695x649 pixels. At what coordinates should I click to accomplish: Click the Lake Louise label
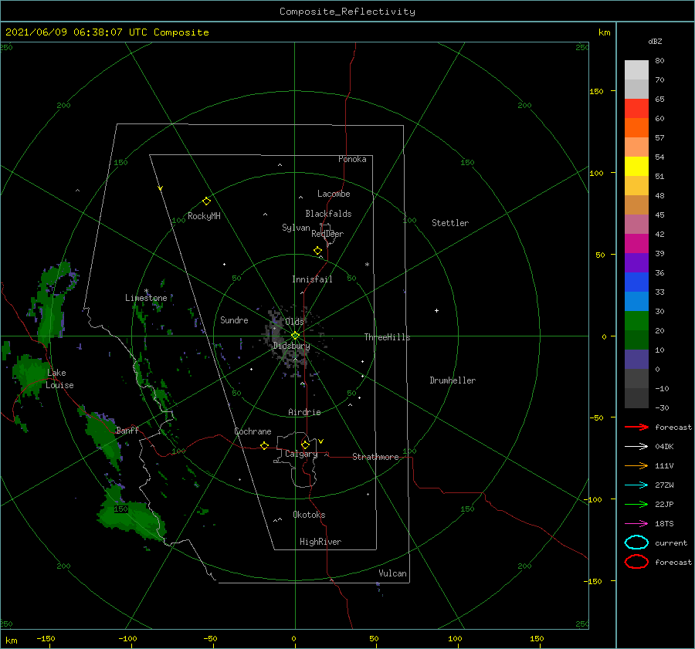click(x=59, y=379)
